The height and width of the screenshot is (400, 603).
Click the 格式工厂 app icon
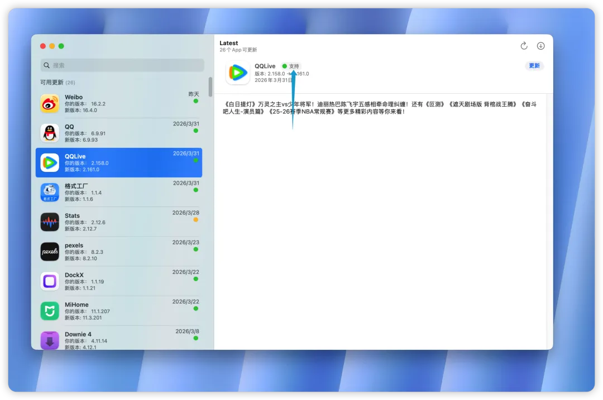[x=50, y=192]
